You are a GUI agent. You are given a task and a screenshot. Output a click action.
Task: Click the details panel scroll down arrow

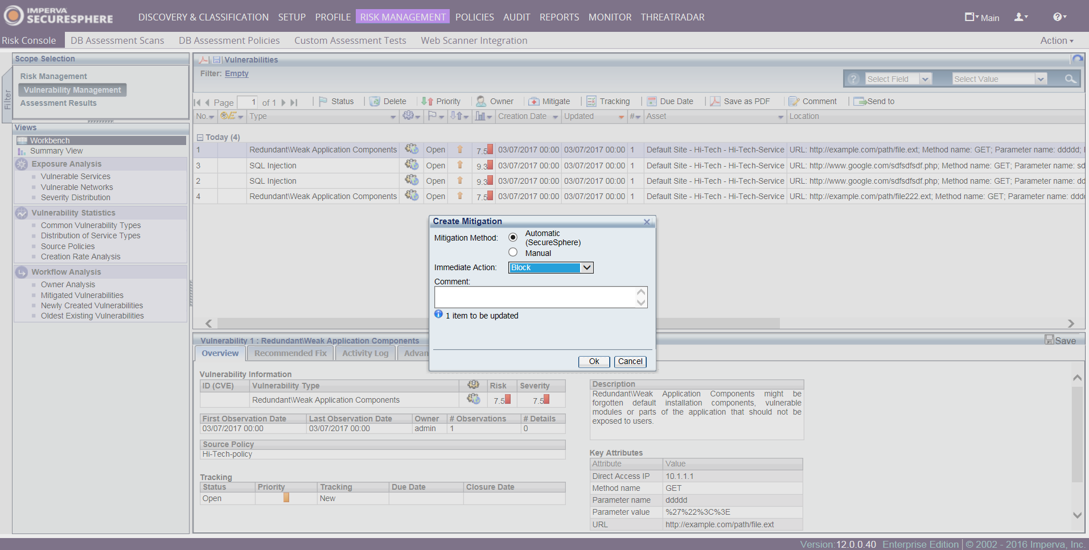point(1077,515)
